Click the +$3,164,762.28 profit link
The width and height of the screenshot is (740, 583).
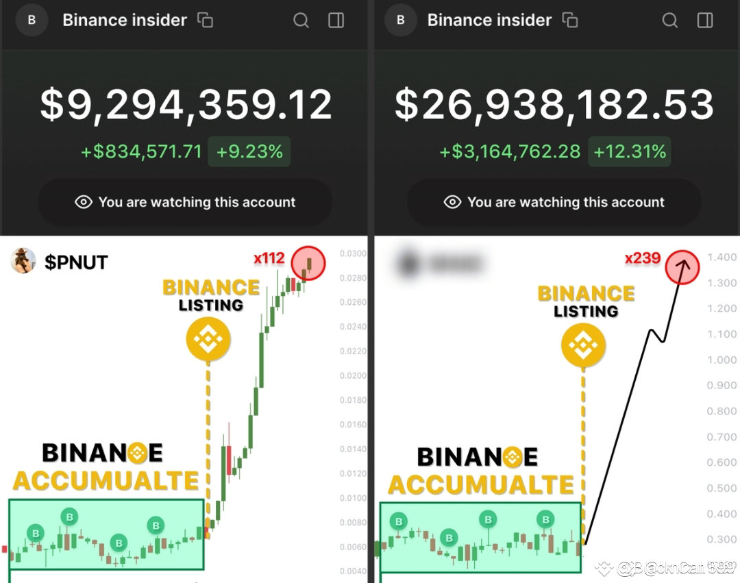click(x=510, y=151)
